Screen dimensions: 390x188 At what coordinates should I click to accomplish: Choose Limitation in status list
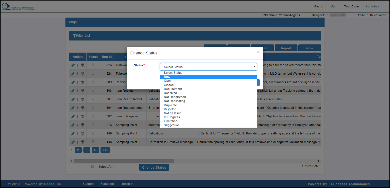(208, 121)
